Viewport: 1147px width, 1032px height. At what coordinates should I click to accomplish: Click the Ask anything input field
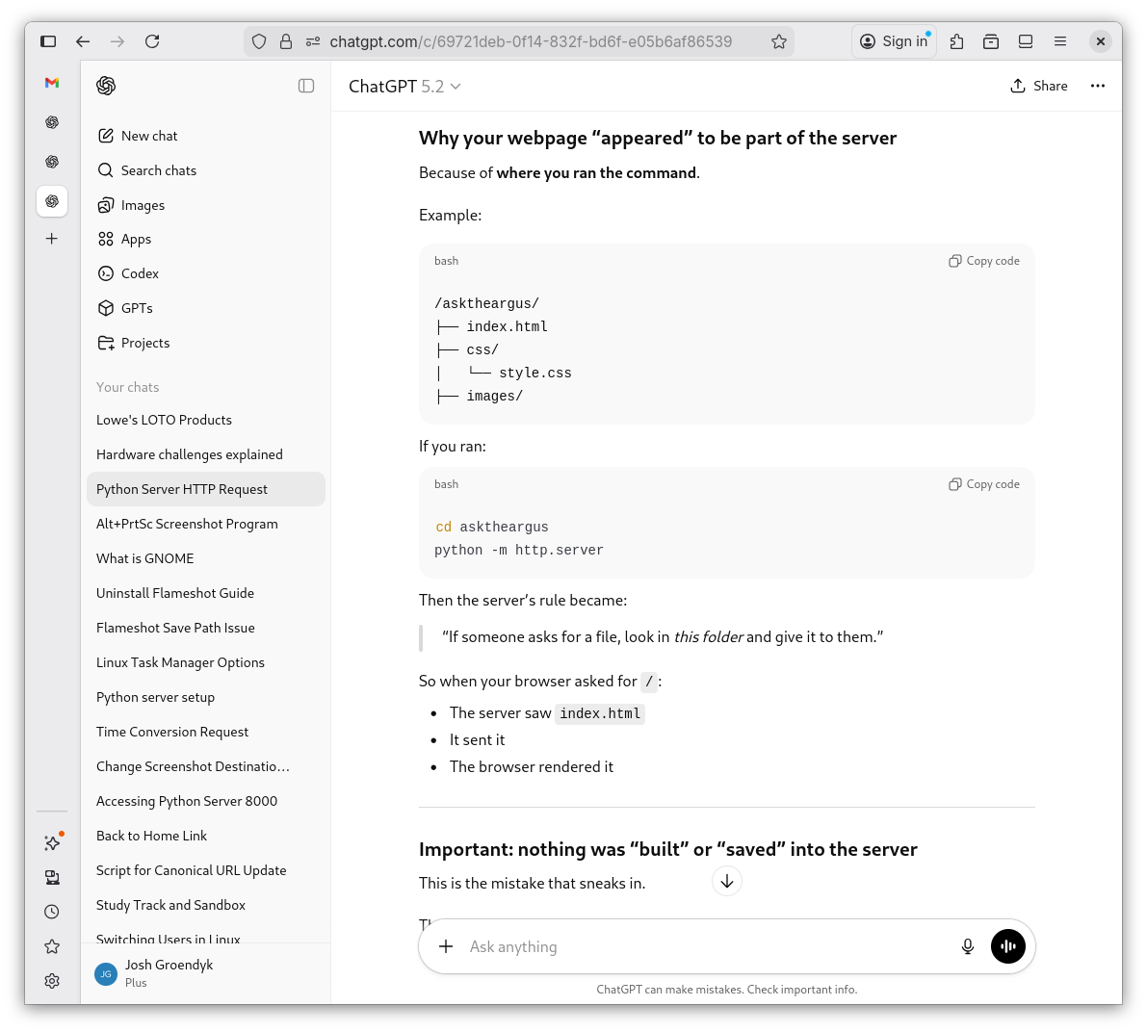pos(674,946)
